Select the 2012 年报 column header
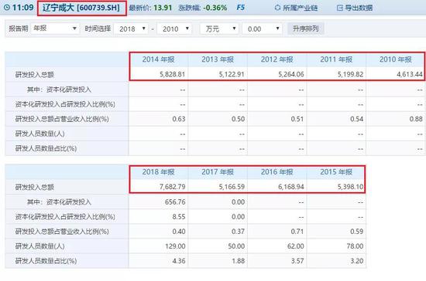This screenshot has height=281, width=426. coord(277,59)
